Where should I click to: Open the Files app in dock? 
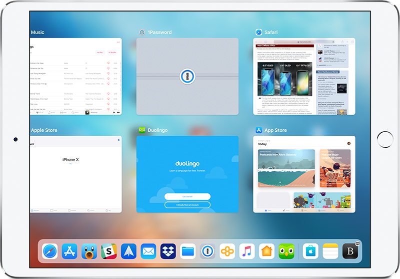[187, 251]
